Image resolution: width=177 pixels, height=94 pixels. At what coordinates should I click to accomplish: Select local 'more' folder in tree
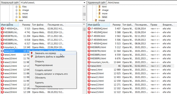(x=25, y=13)
